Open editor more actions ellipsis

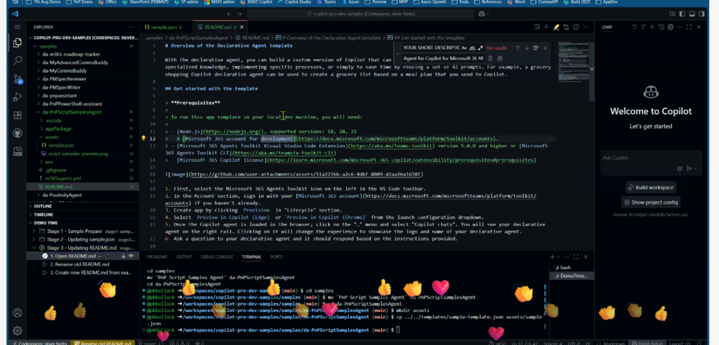[x=586, y=27]
